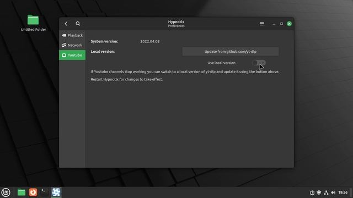Maximize the Hypnotix window

pyautogui.click(x=281, y=24)
